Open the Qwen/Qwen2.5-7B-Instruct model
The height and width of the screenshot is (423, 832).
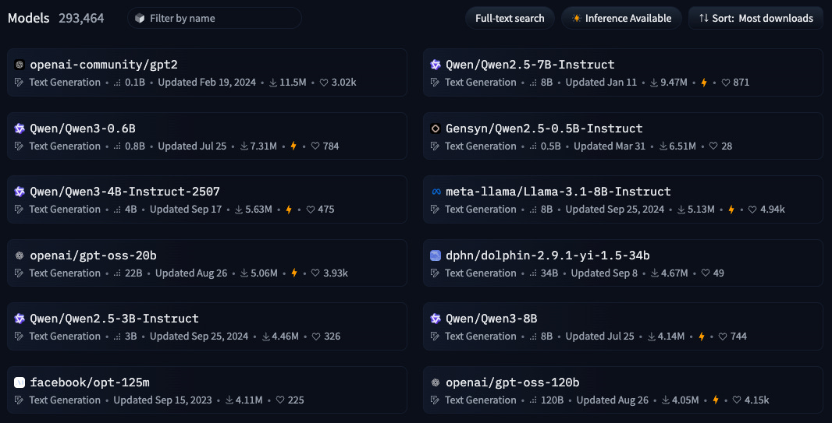coord(530,65)
